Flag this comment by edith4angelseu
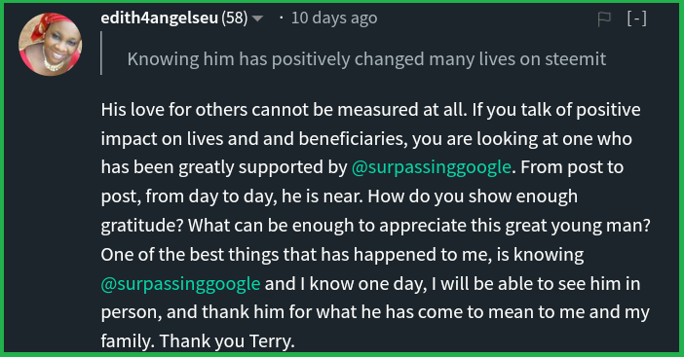This screenshot has height=357, width=684. [x=604, y=18]
